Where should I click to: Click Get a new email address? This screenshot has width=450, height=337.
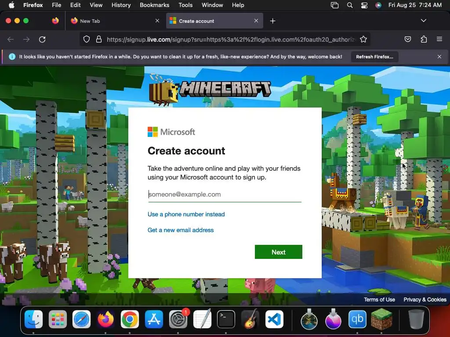pyautogui.click(x=181, y=230)
